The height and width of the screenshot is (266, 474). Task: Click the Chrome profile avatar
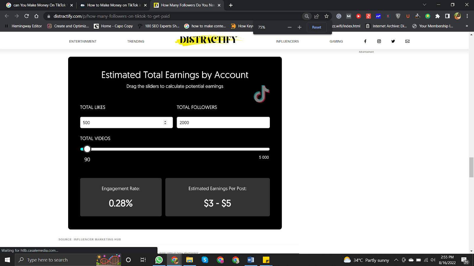point(457,16)
